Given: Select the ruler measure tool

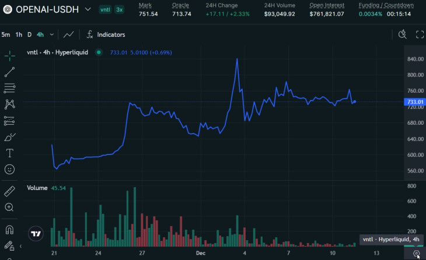Looking at the screenshot, I should point(10,191).
